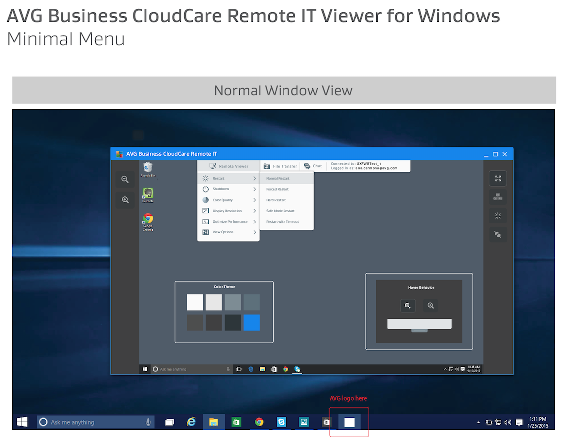This screenshot has height=446, width=569.
Task: Open the green Store icon on host taskbar
Action: click(x=236, y=422)
